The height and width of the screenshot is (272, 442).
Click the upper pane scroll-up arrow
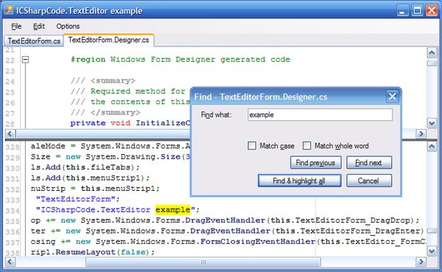[432, 53]
